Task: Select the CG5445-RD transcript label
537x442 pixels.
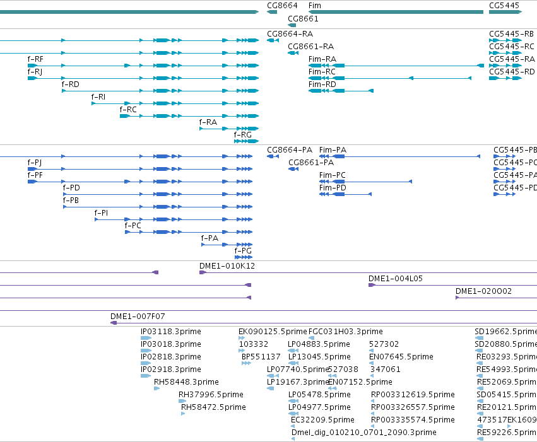Action: (x=512, y=72)
